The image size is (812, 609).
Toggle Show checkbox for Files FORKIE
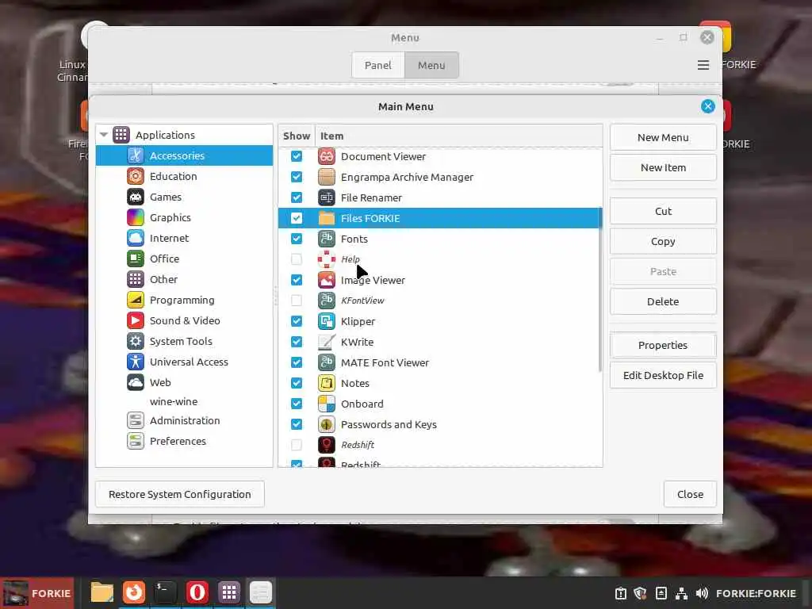pos(297,218)
